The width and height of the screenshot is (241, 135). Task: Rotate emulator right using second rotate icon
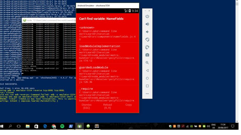coord(147,47)
